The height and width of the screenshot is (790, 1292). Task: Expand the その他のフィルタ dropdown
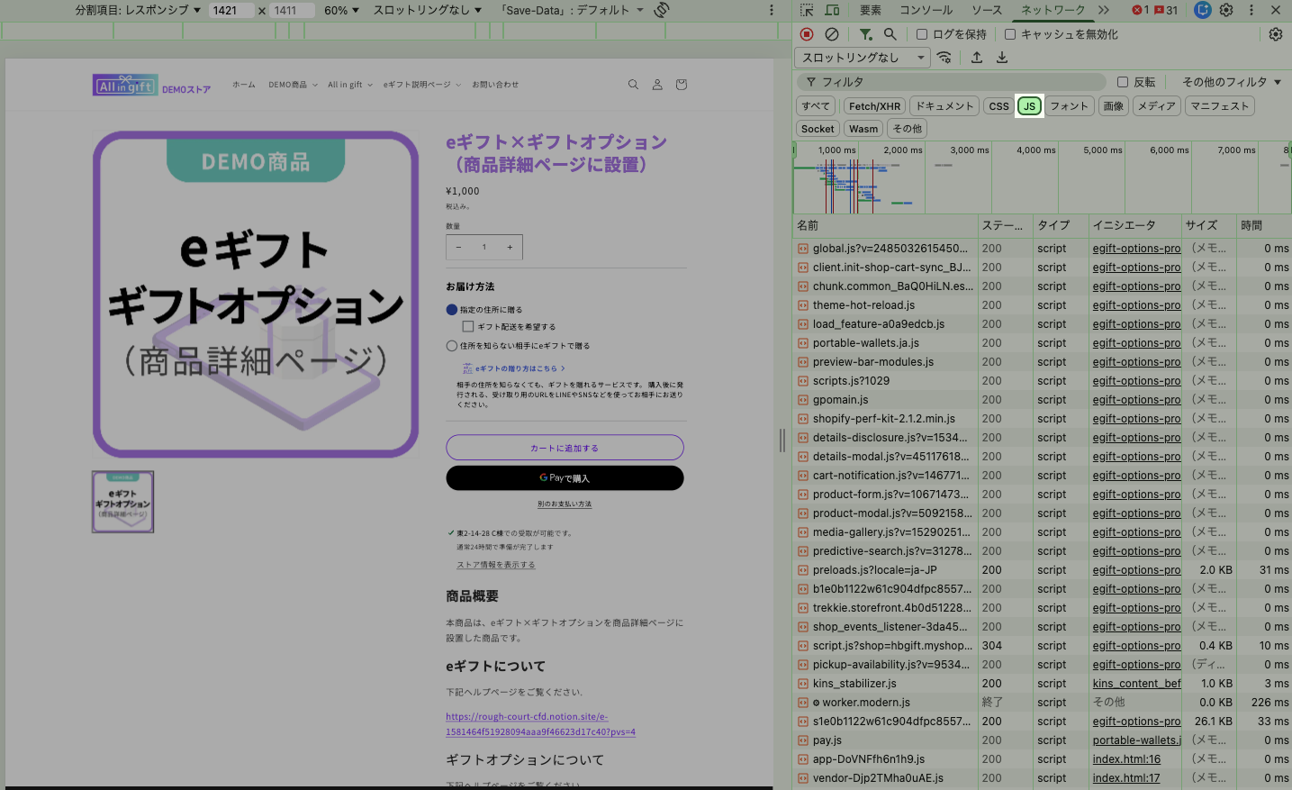pos(1231,82)
